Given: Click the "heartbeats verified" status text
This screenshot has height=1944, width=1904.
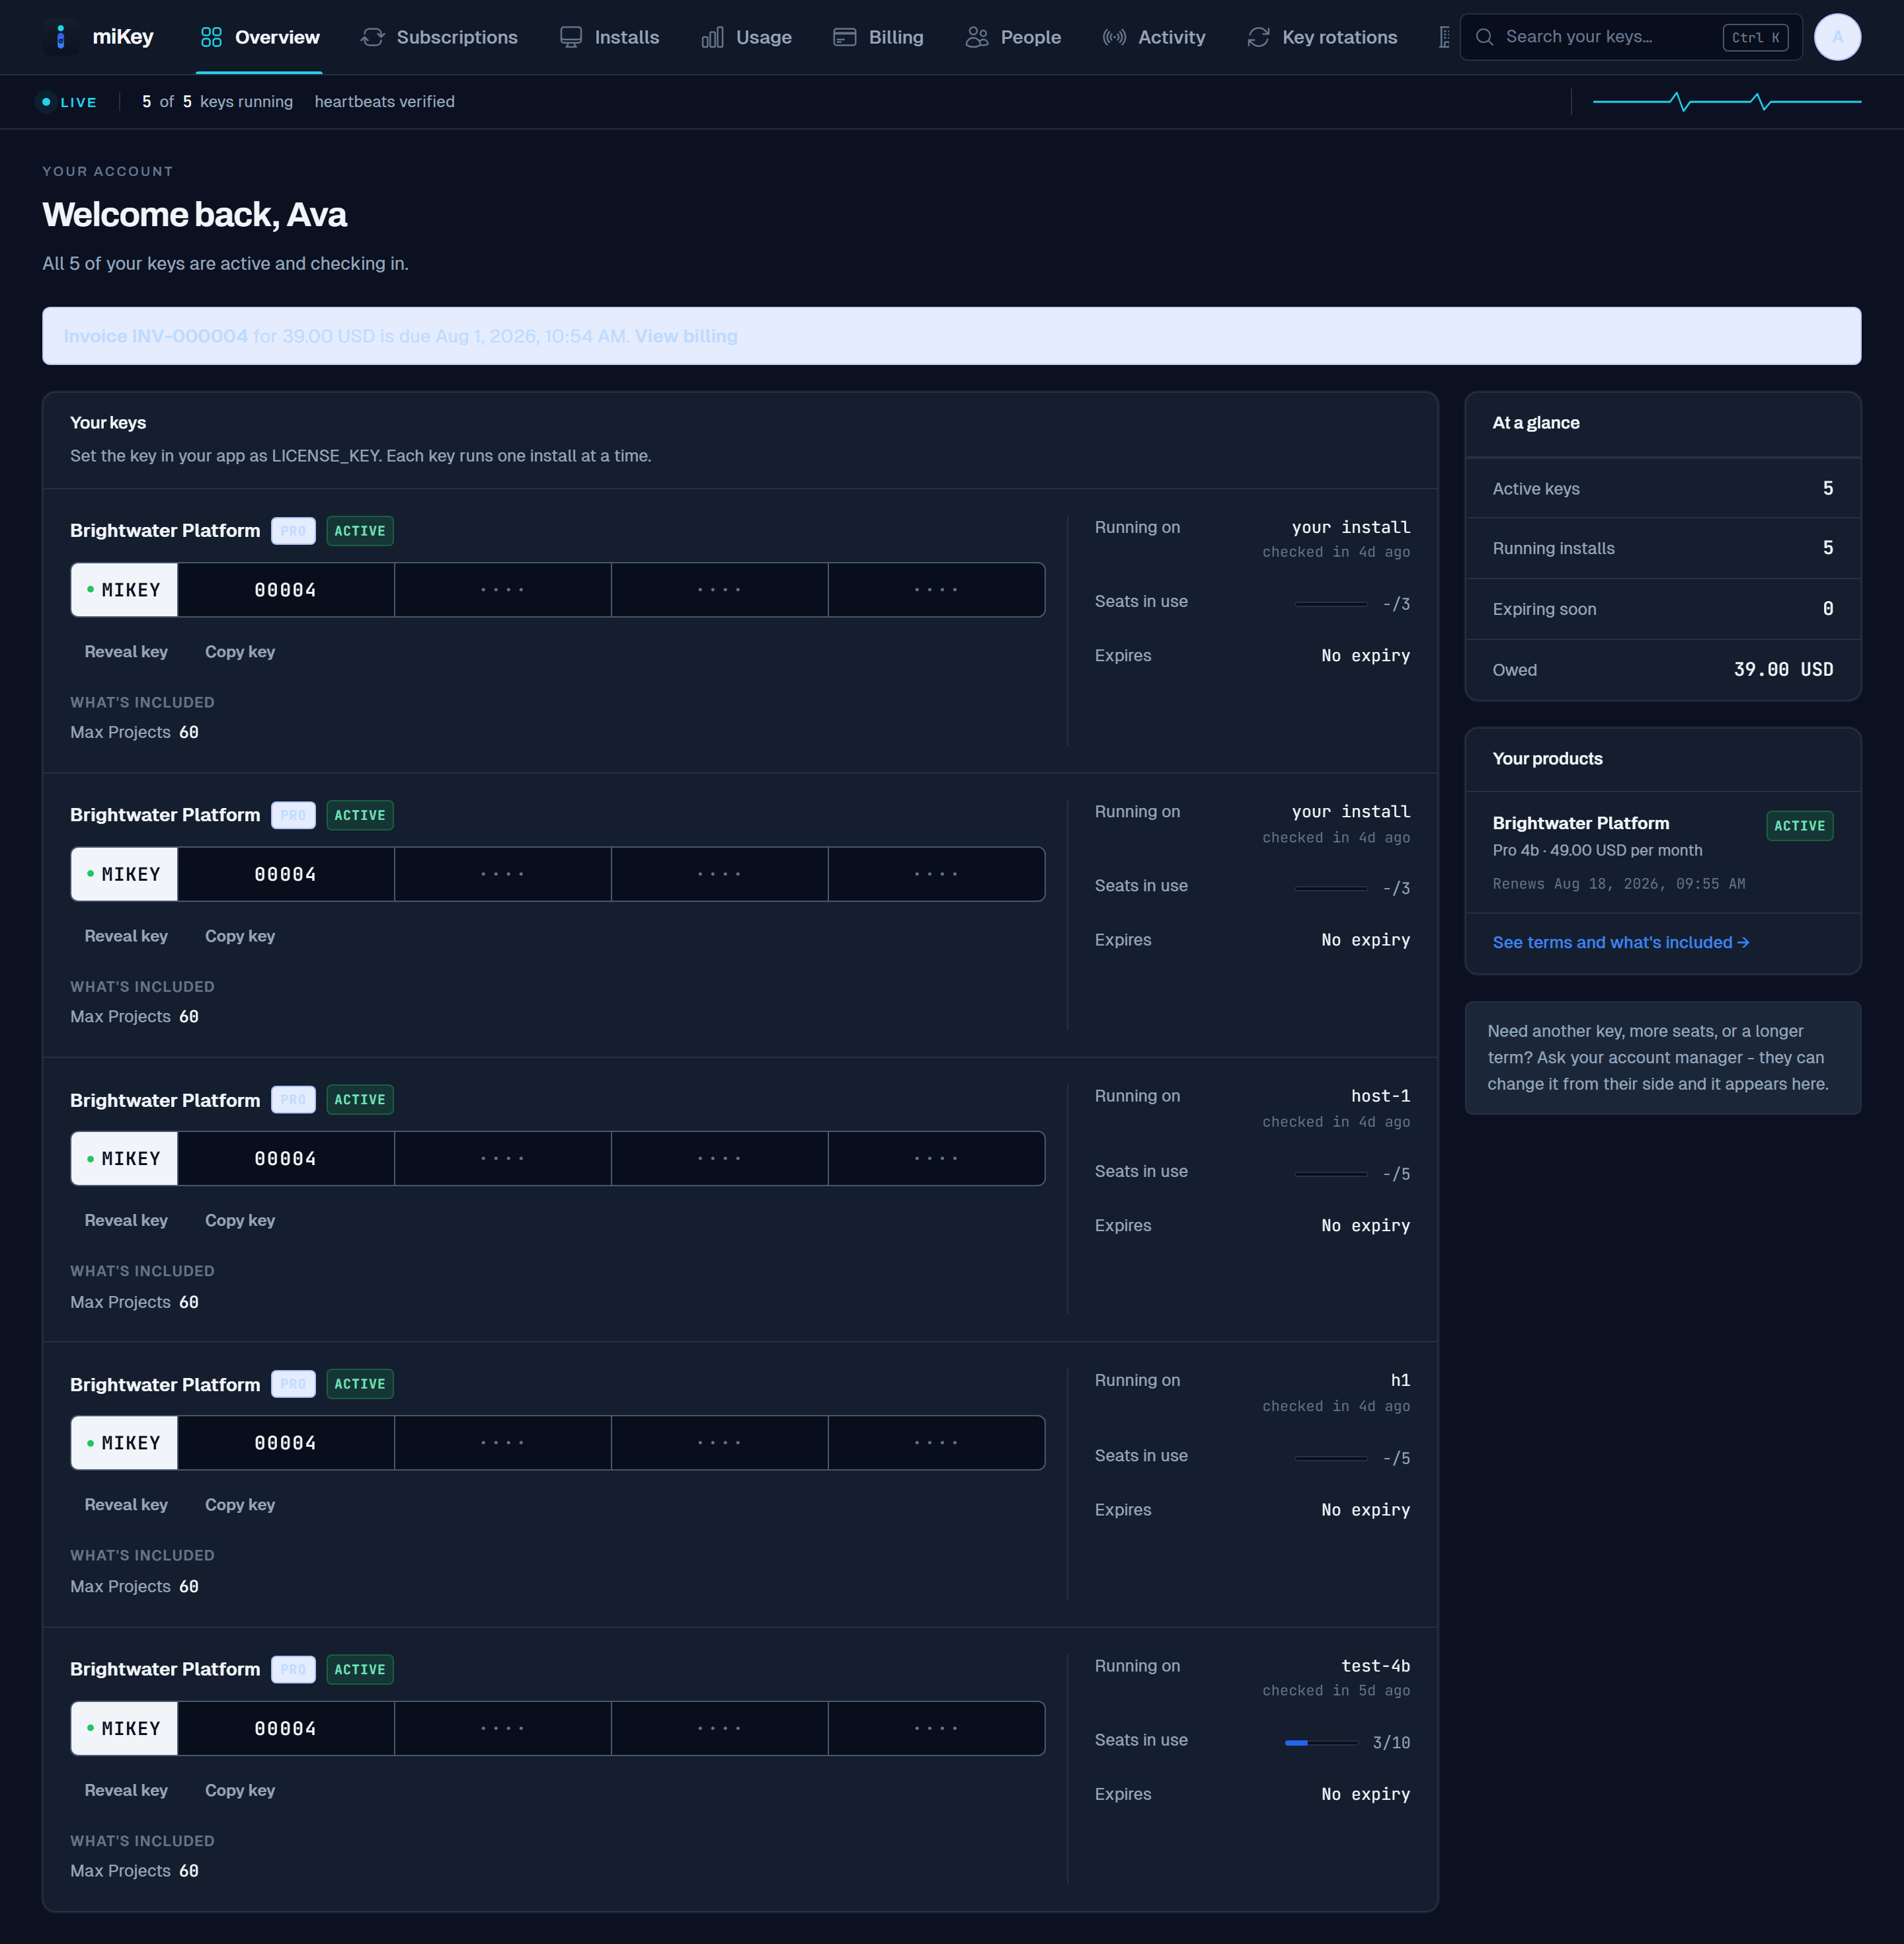Looking at the screenshot, I should point(384,102).
